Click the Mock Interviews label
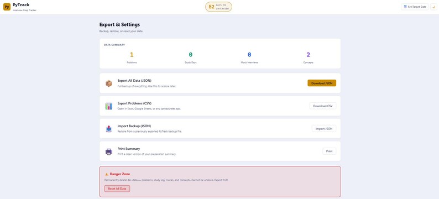 249,62
